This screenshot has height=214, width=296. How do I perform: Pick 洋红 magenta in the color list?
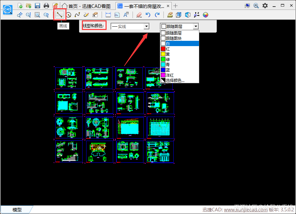pos(180,75)
